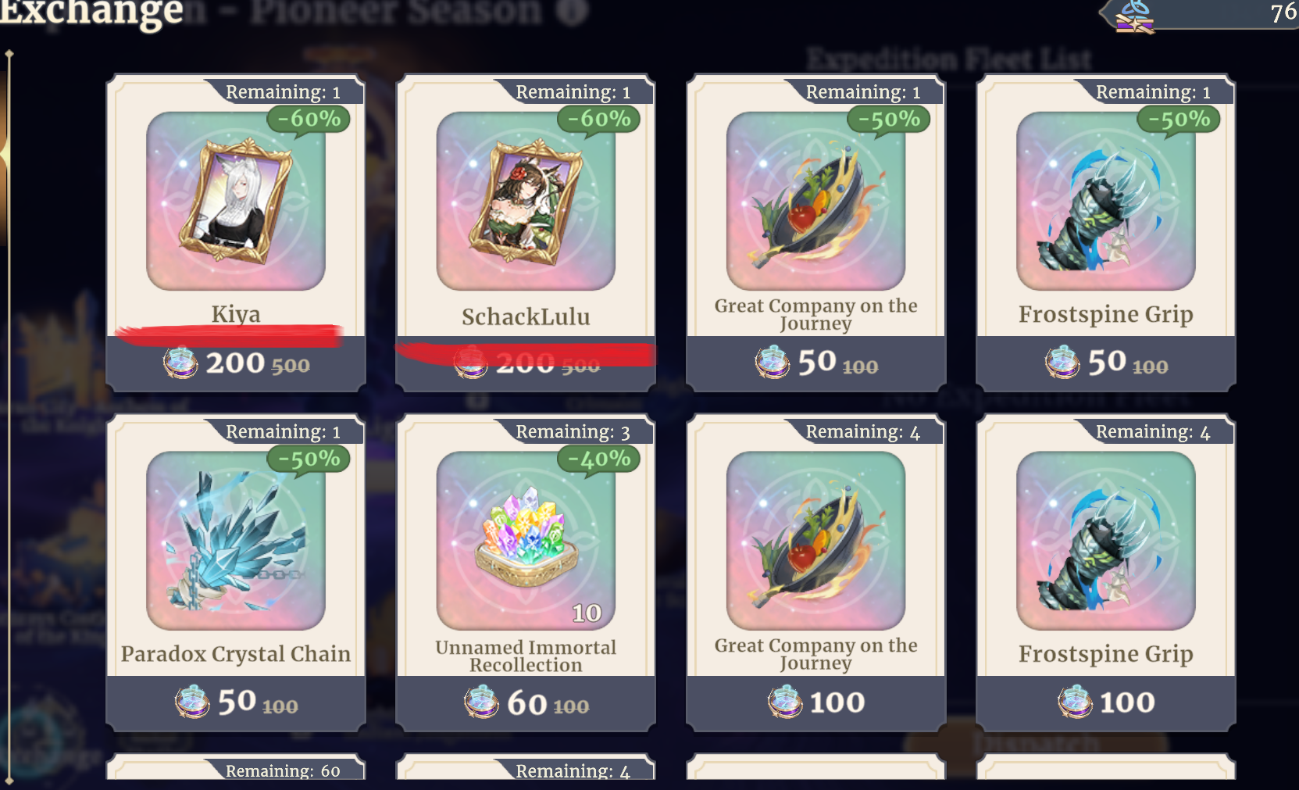This screenshot has width=1299, height=790.
Task: Click the full-price Great Company on the Journey icon
Action: point(815,541)
